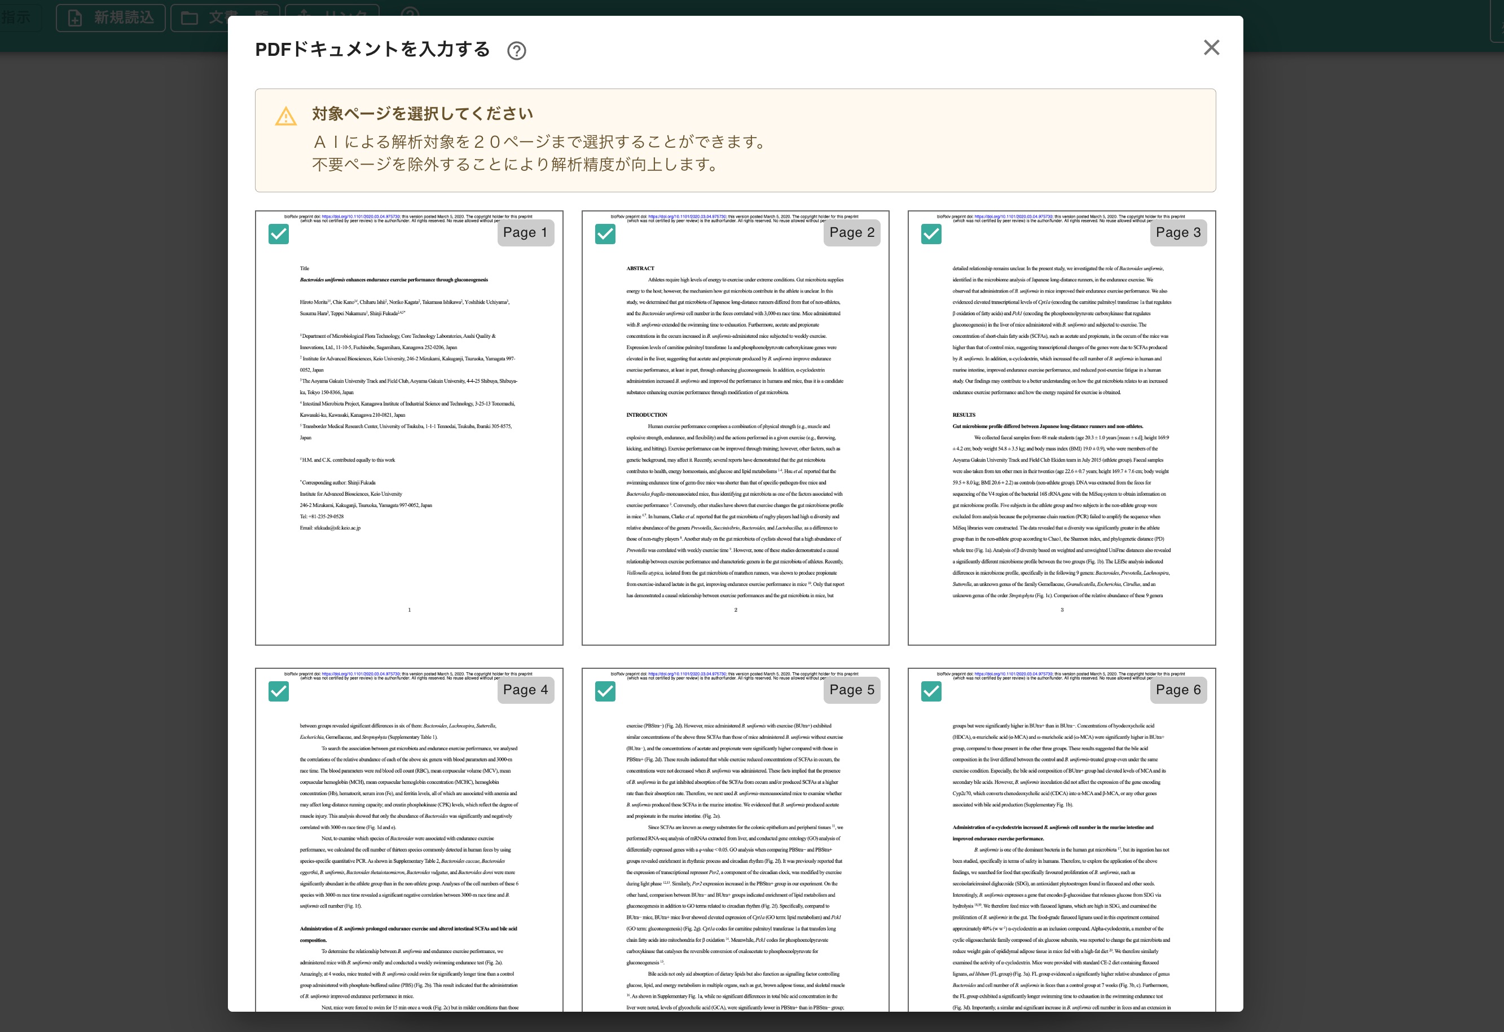Click the warning triangle icon in the notice
Screen dimensions: 1504x1032
[x=286, y=117]
